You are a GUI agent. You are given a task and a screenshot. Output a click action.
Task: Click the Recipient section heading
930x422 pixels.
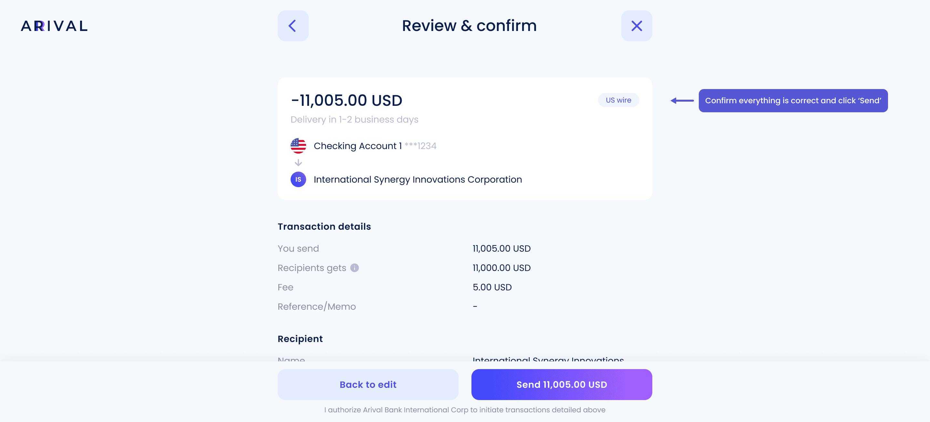click(300, 339)
